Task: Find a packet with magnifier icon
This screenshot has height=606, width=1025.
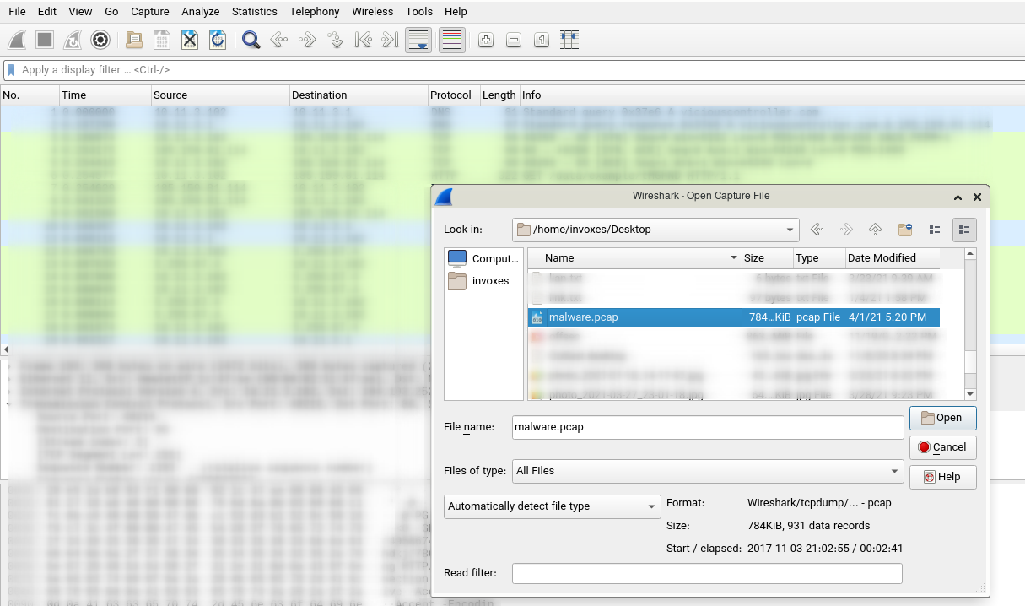Action: point(251,40)
